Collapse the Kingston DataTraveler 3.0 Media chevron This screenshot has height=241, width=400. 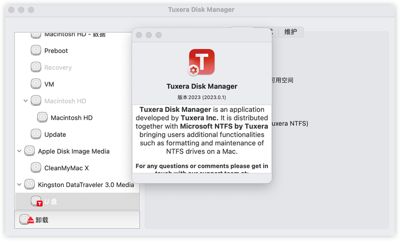pos(19,185)
